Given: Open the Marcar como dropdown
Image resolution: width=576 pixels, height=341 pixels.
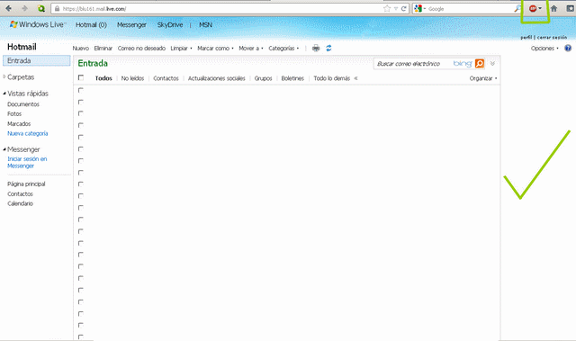Looking at the screenshot, I should point(215,48).
